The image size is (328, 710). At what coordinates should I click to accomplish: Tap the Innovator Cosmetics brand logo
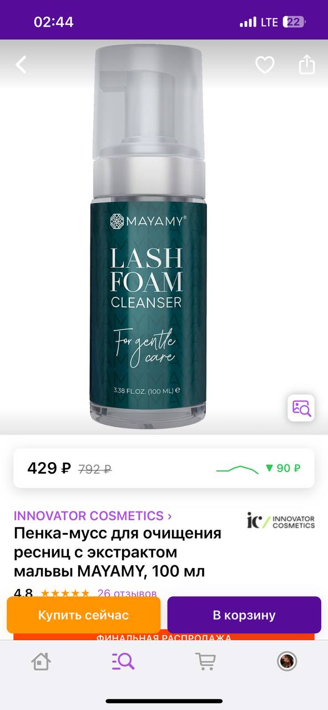281,521
